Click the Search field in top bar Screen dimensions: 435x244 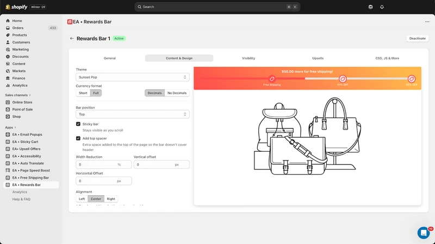click(217, 7)
